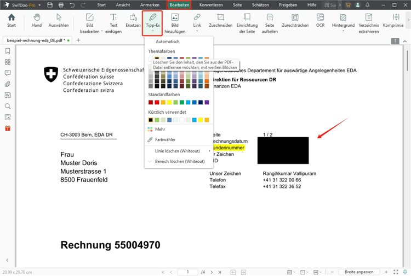Open the Freigeben tab
Image resolution: width=411 pixels, height=276 pixels.
point(288,5)
